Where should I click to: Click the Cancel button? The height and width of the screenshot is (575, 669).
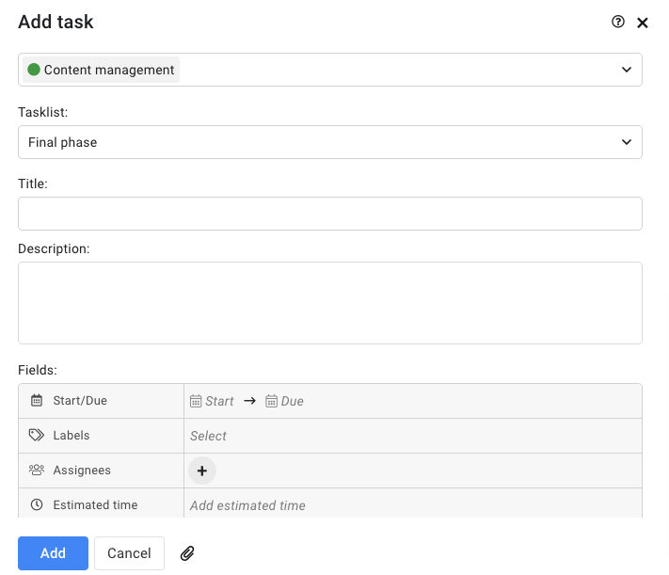129,553
